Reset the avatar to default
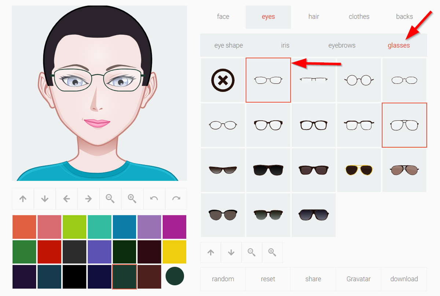This screenshot has width=440, height=296. 268,279
